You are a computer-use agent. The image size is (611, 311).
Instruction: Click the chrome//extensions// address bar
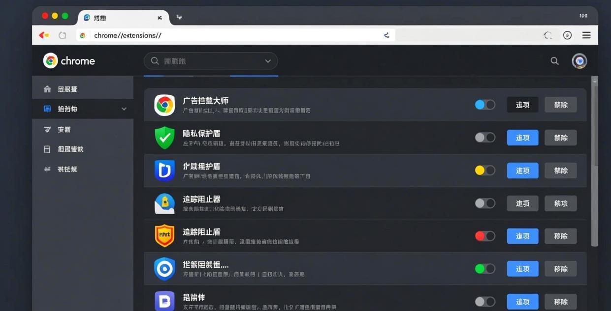235,35
